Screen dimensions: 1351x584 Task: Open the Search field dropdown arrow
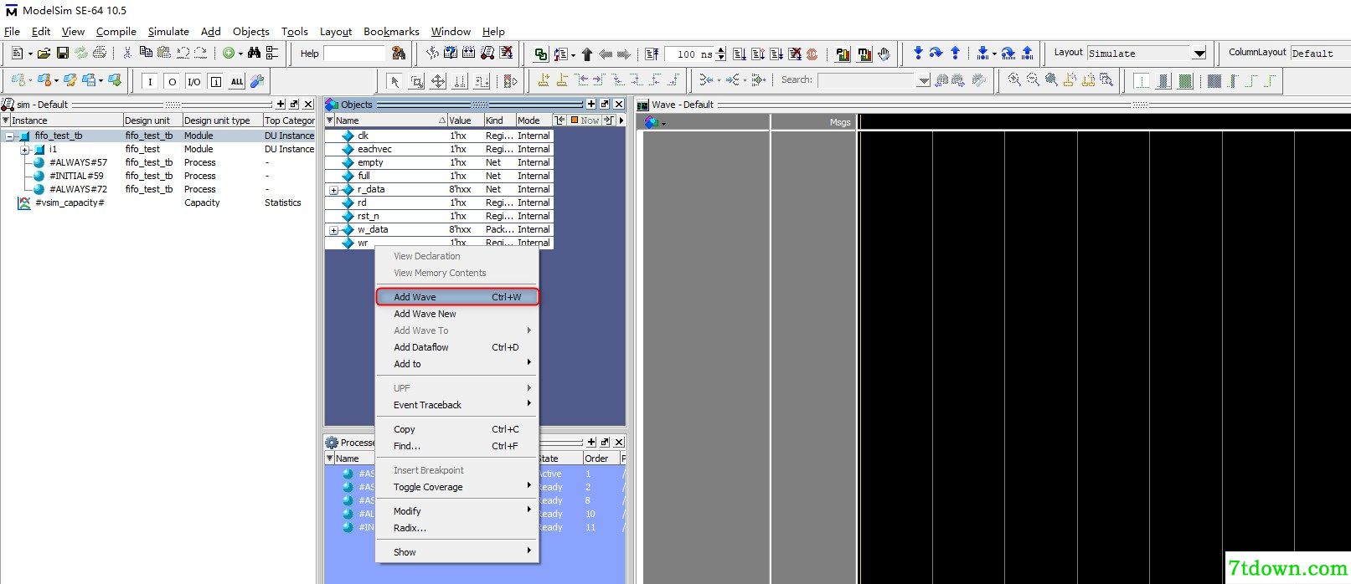(x=923, y=80)
